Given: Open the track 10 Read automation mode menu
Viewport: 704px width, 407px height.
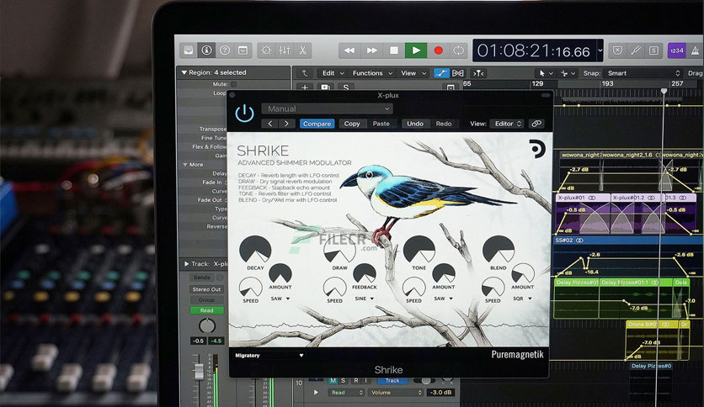Looking at the screenshot, I should pyautogui.click(x=346, y=392).
